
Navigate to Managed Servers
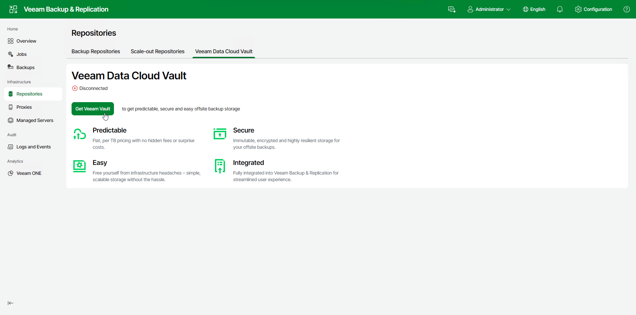point(33,120)
